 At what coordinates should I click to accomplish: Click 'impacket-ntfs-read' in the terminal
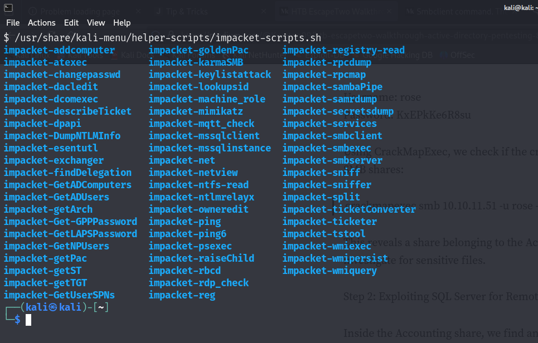point(198,185)
